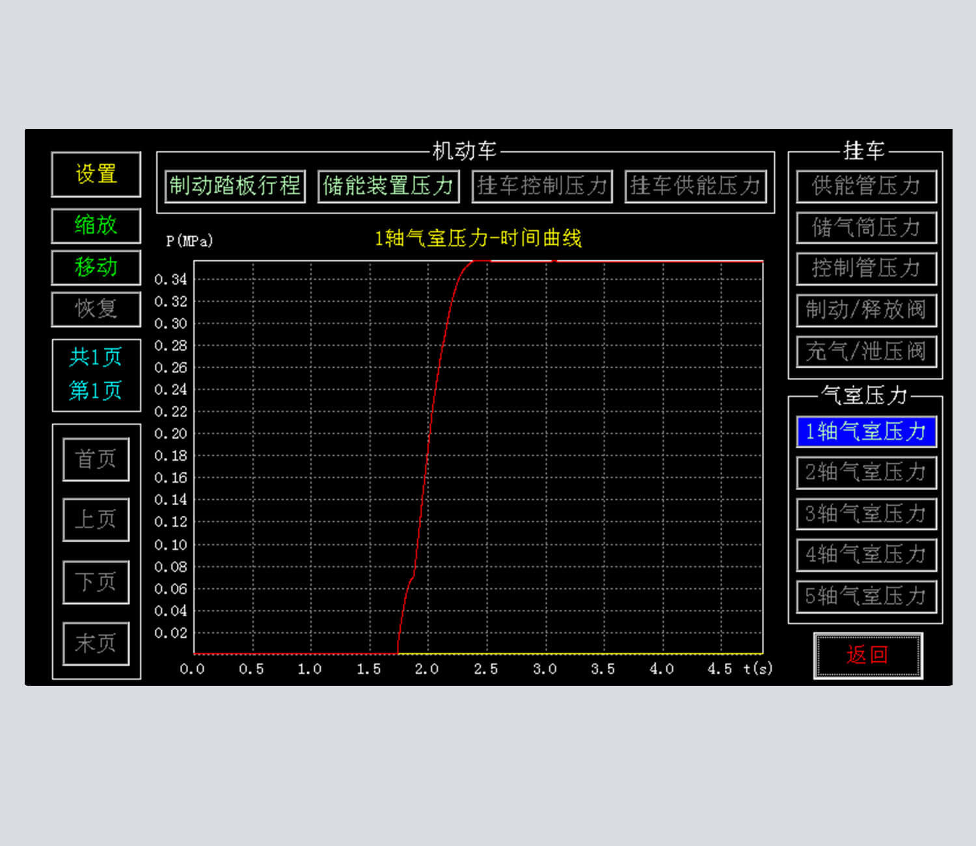Go to 首页 first page

[96, 459]
